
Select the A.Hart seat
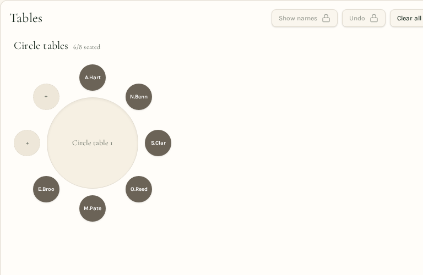click(93, 78)
